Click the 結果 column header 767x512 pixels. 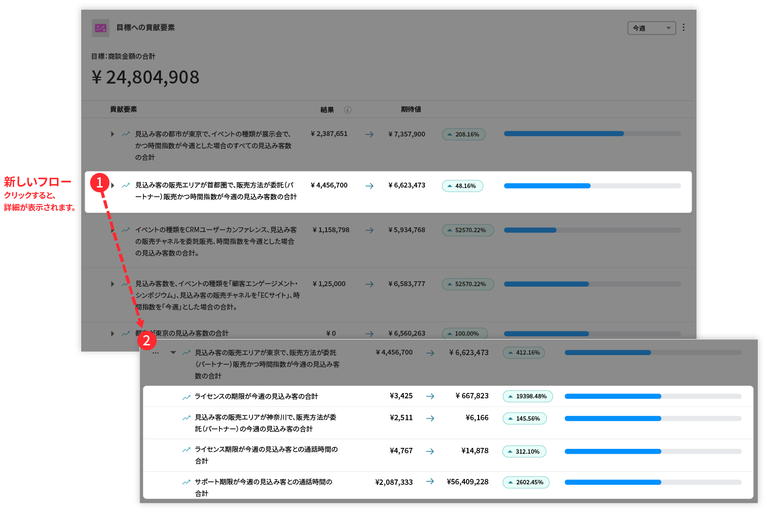point(327,110)
